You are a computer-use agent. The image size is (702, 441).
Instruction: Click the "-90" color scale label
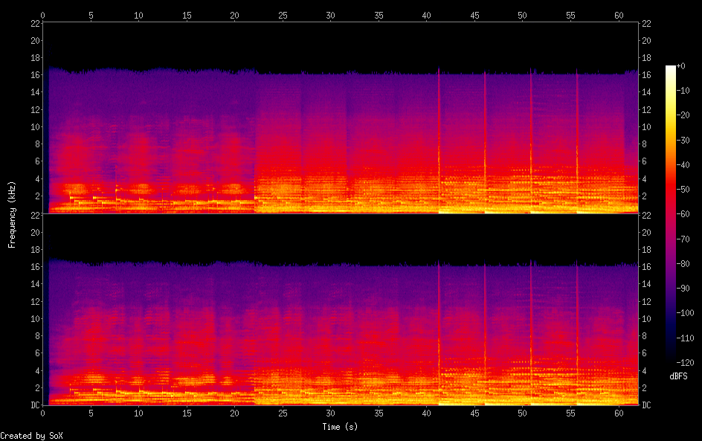683,289
